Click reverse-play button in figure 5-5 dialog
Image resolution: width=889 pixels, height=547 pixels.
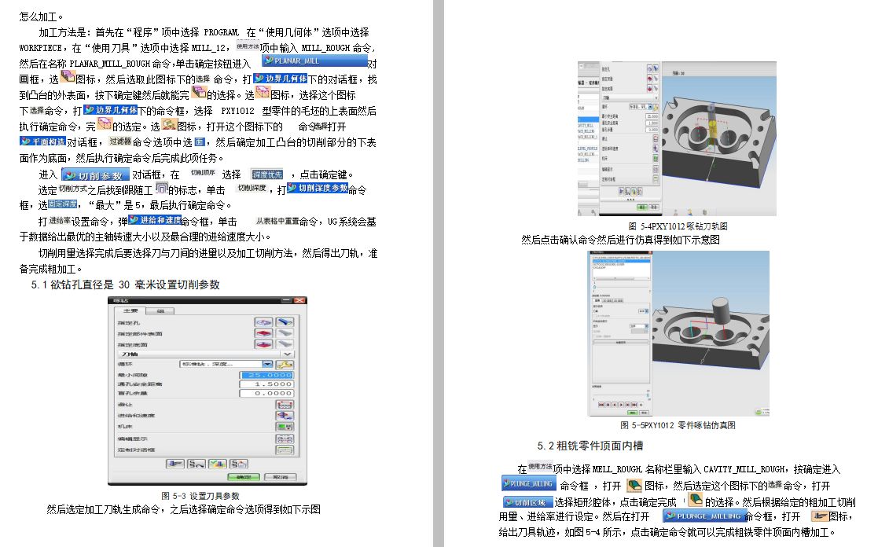coord(615,405)
